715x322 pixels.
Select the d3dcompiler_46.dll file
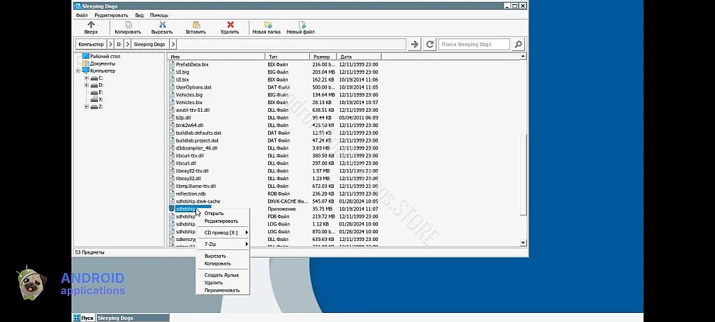196,148
